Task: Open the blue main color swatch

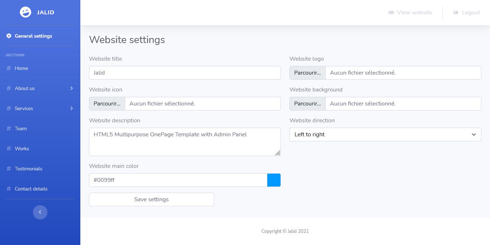Action: (274, 180)
